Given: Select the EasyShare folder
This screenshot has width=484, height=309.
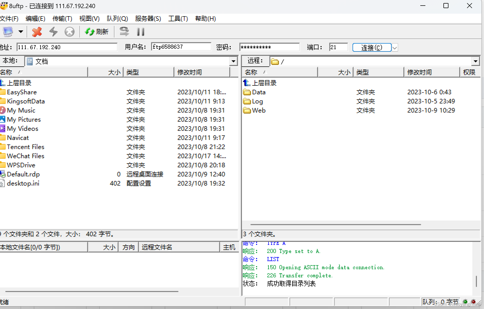Looking at the screenshot, I should [19, 92].
